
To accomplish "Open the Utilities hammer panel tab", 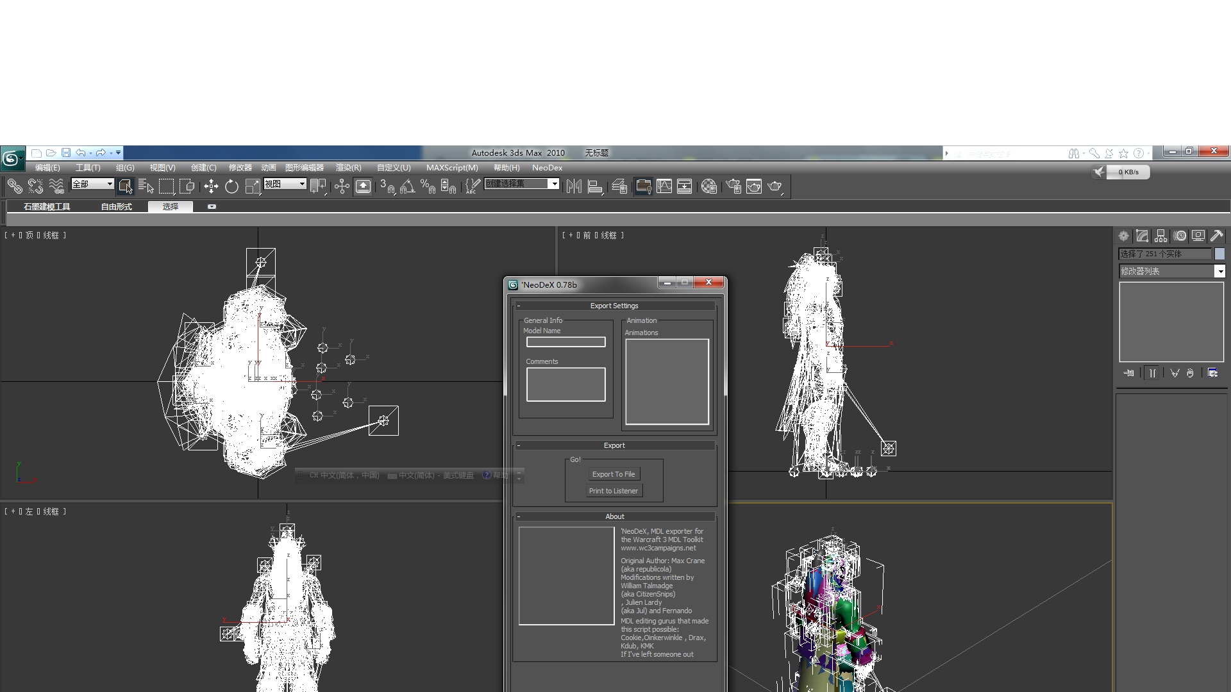I will click(1217, 236).
